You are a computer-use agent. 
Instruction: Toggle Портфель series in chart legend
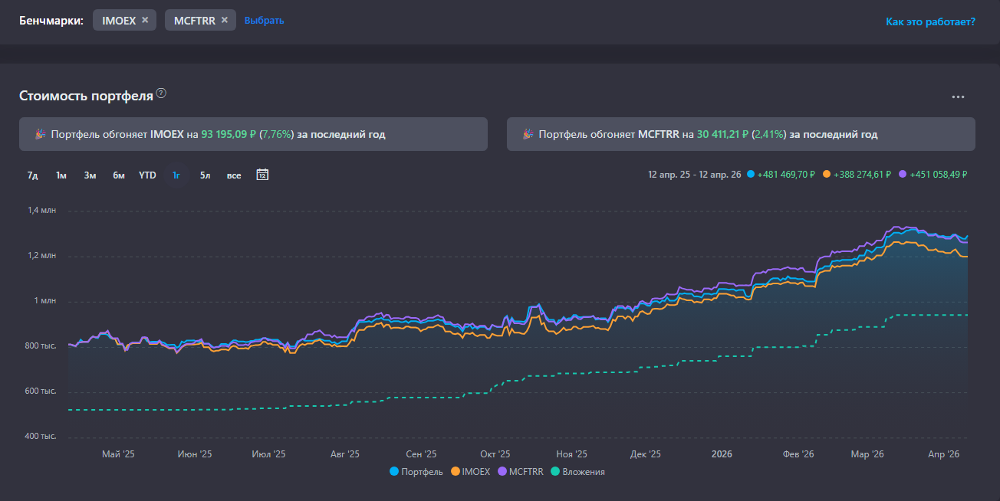(416, 472)
